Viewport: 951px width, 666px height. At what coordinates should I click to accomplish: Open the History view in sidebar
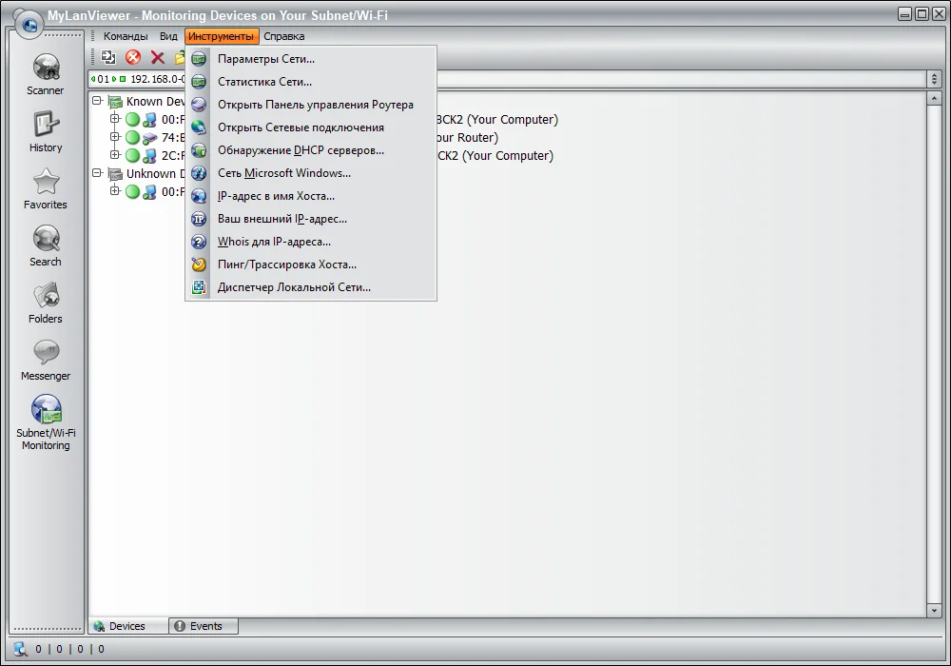[x=46, y=131]
